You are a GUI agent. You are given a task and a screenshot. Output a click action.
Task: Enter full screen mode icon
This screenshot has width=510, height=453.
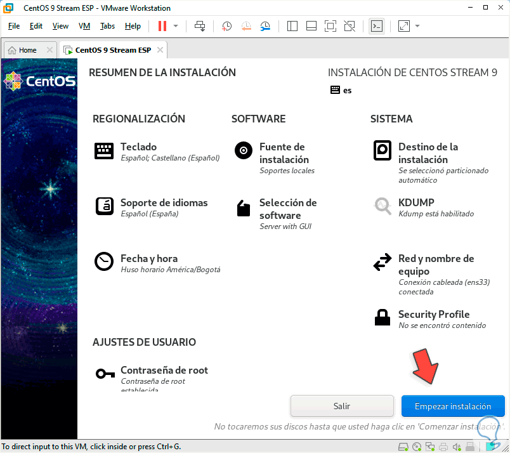click(330, 26)
